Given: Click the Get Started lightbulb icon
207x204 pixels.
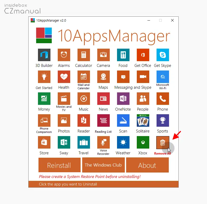Looking at the screenshot, I should (x=44, y=77).
